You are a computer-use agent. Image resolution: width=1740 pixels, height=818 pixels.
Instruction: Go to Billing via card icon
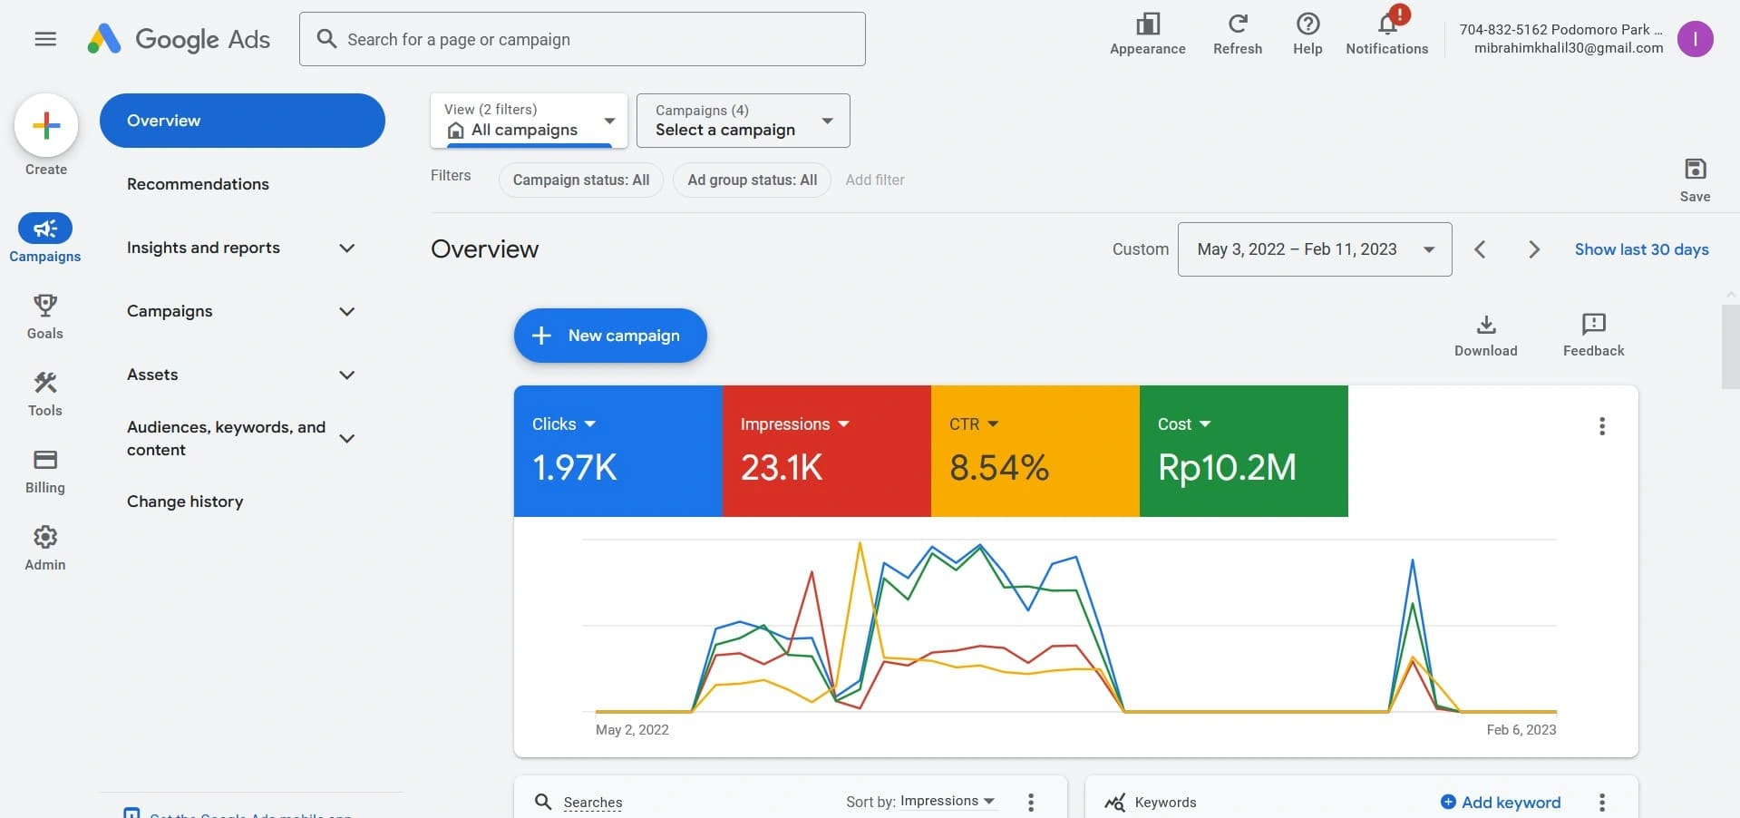(45, 460)
